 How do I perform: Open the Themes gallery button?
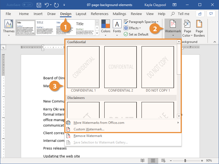9,27
